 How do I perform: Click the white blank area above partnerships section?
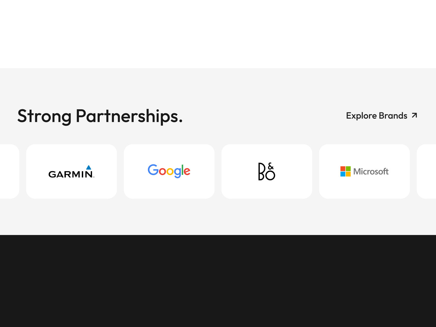(x=218, y=34)
